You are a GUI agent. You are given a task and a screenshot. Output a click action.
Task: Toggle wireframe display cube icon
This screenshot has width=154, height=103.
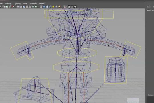tap(41, 7)
